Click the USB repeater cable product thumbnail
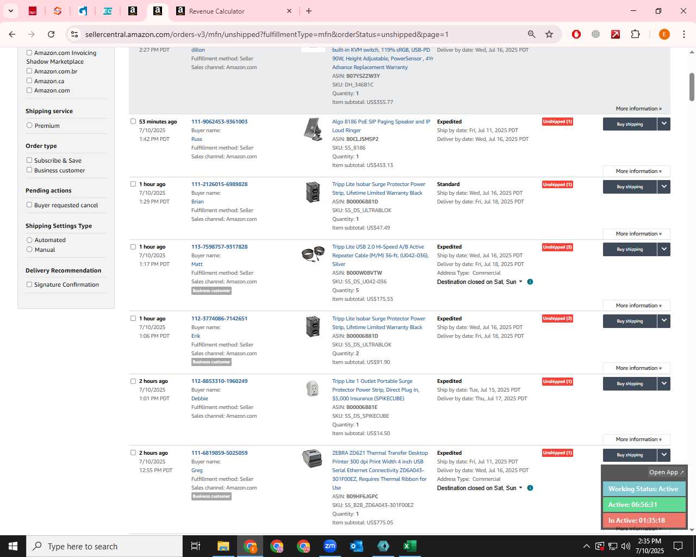696x557 pixels. tap(313, 254)
